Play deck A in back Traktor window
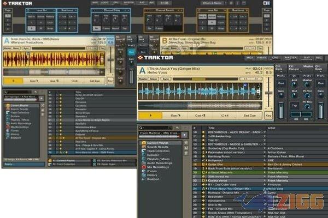 click(x=13, y=81)
